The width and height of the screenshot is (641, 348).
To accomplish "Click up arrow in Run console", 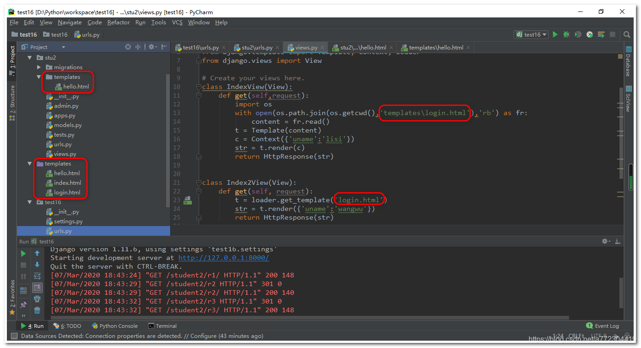I will 37,253.
